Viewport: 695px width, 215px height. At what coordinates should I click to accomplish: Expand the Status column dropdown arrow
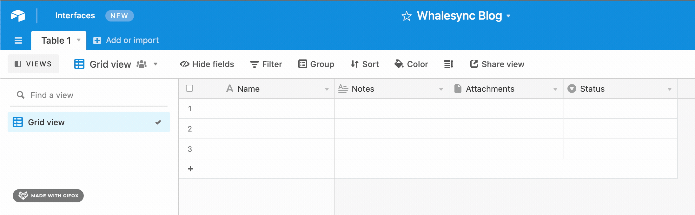[670, 89]
